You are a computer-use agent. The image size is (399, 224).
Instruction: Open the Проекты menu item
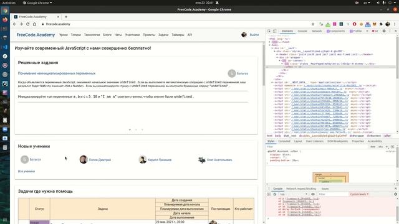[x=149, y=35]
